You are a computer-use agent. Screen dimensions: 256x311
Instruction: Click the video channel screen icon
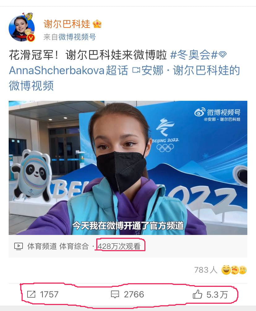click(x=19, y=246)
